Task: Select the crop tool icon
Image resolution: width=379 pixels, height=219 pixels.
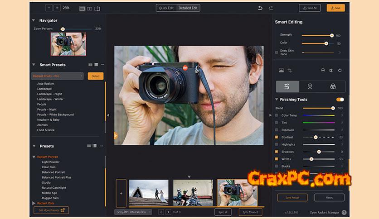Action: click(x=290, y=71)
